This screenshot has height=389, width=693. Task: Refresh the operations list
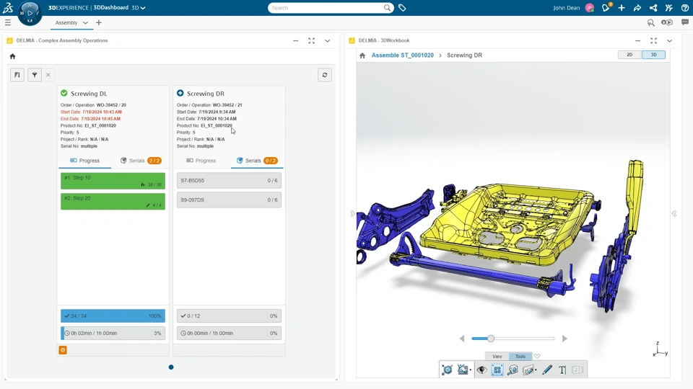pyautogui.click(x=325, y=75)
